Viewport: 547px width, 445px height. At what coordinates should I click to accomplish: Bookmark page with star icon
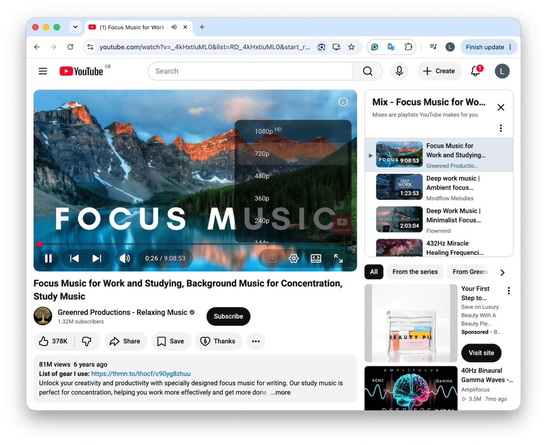coord(351,47)
